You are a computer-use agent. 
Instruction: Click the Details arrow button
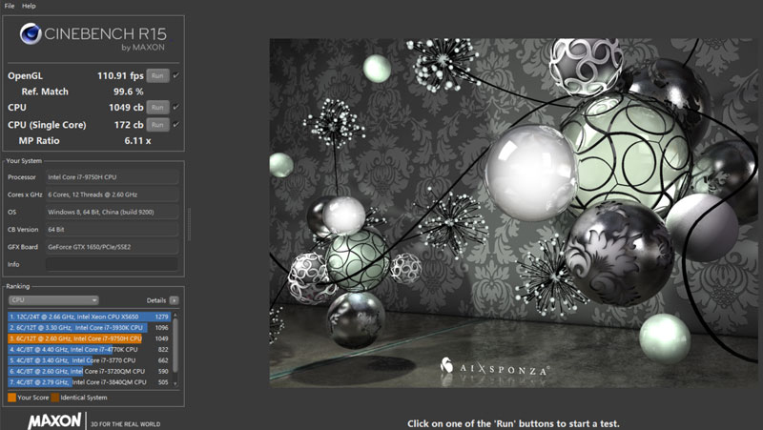point(174,300)
